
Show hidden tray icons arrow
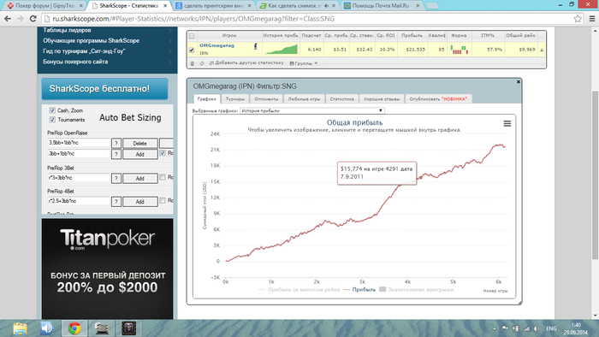(495, 328)
